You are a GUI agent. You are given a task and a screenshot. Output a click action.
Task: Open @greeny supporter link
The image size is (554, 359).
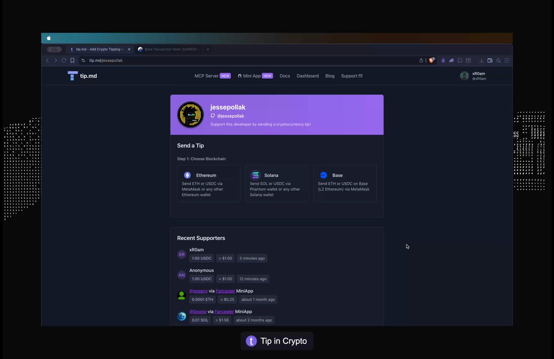click(198, 291)
